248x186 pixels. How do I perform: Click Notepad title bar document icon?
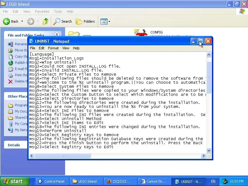(x=31, y=41)
